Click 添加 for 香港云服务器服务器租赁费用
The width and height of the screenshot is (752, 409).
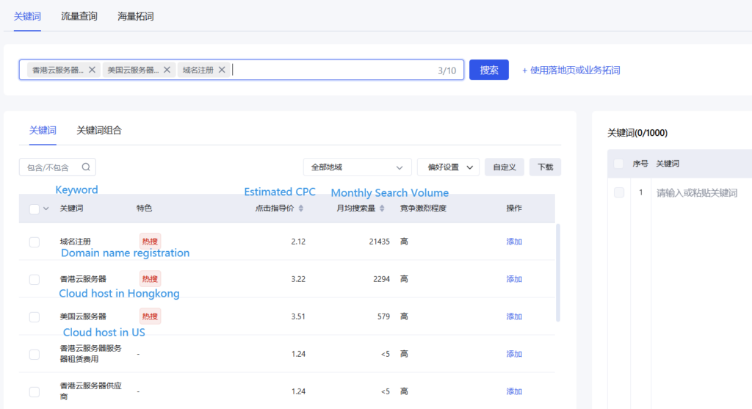[514, 354]
